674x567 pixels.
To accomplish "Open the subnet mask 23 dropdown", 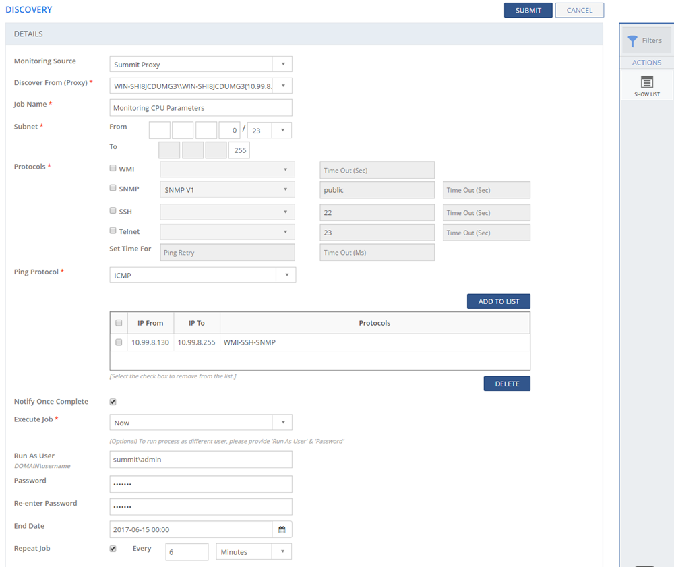I will [x=282, y=130].
